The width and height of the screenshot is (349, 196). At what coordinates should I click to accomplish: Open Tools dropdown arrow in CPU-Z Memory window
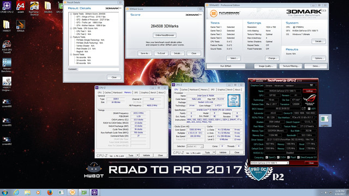point(137,155)
